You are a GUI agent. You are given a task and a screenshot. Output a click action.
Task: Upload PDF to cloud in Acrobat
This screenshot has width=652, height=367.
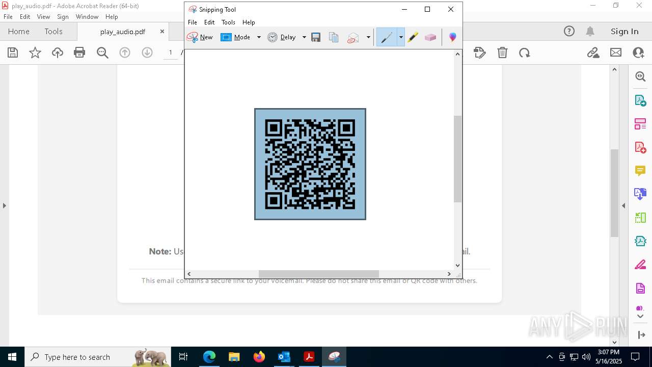coord(58,53)
